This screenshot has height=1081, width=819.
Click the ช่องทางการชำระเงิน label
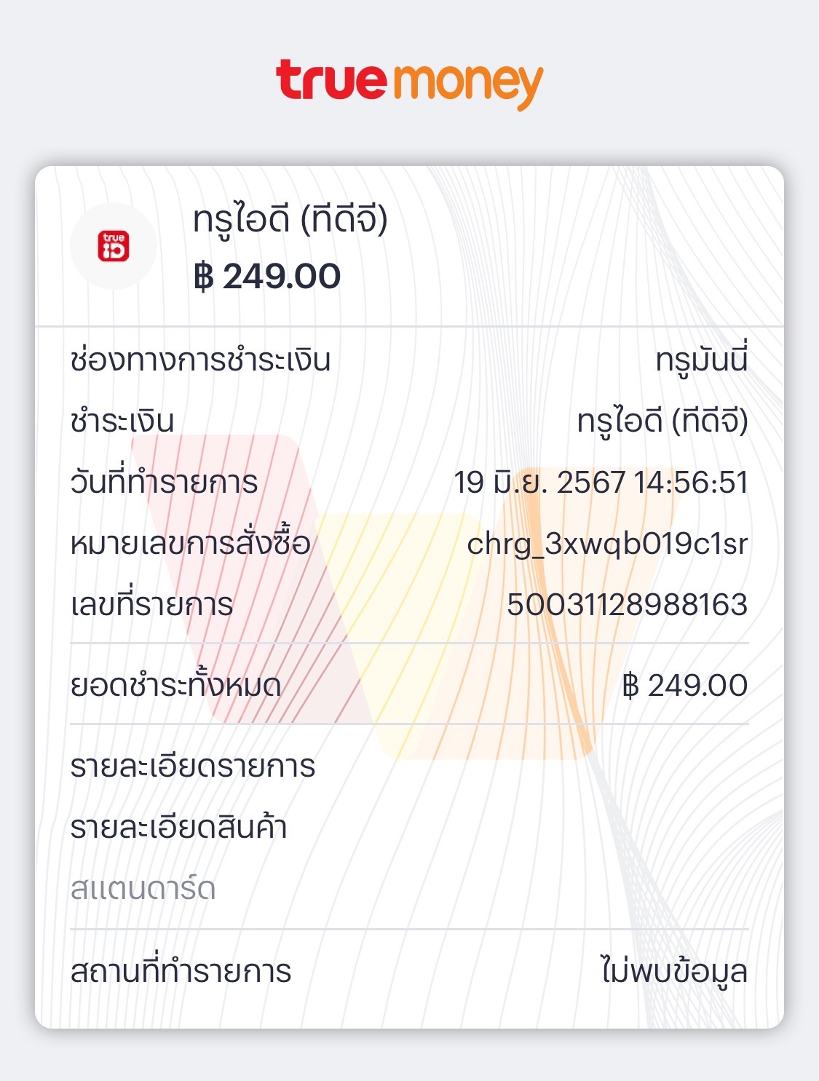(x=200, y=360)
